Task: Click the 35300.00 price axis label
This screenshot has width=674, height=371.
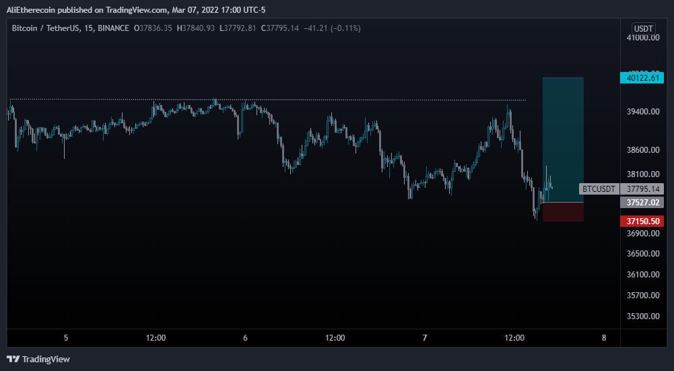Action: coord(643,316)
